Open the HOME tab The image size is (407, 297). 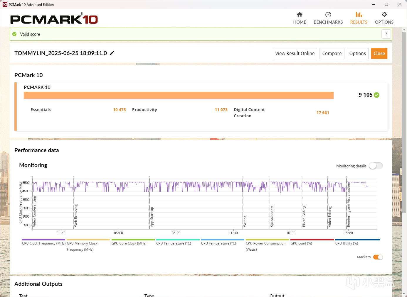click(x=300, y=18)
